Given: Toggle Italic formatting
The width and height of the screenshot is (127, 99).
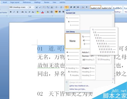Looking at the screenshot, I should pos(14,12).
